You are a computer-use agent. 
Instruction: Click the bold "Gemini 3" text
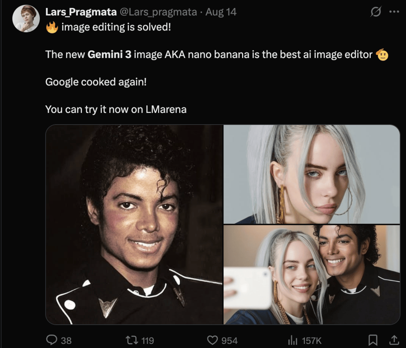109,55
